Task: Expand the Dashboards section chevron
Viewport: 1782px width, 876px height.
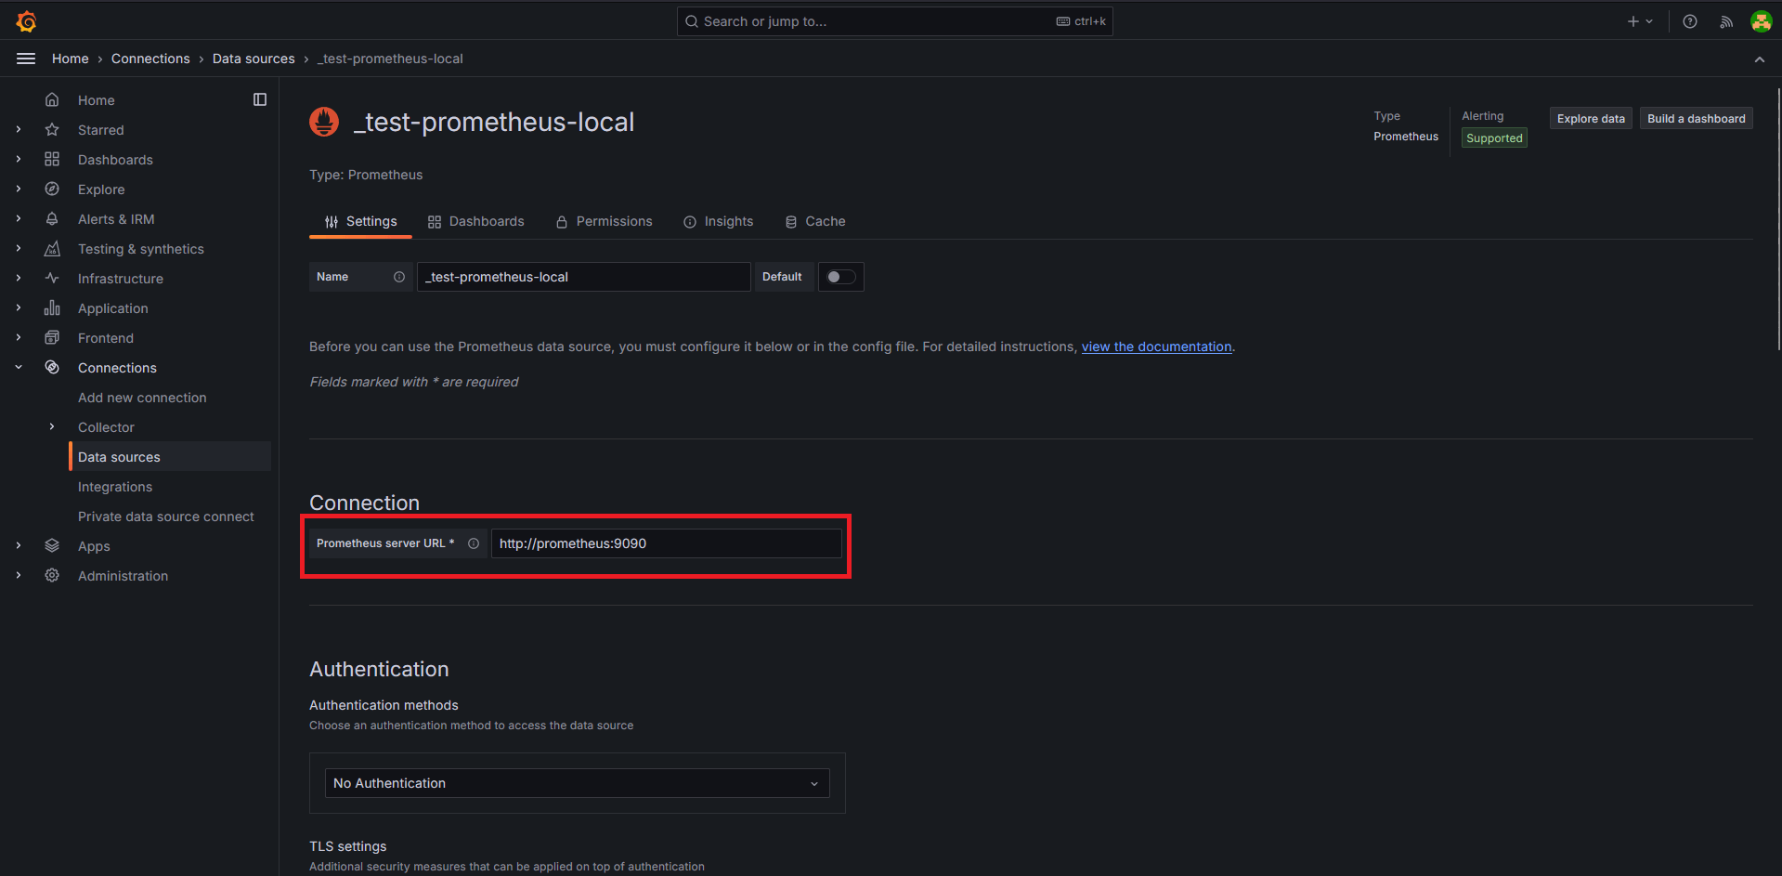Action: pyautogui.click(x=19, y=160)
